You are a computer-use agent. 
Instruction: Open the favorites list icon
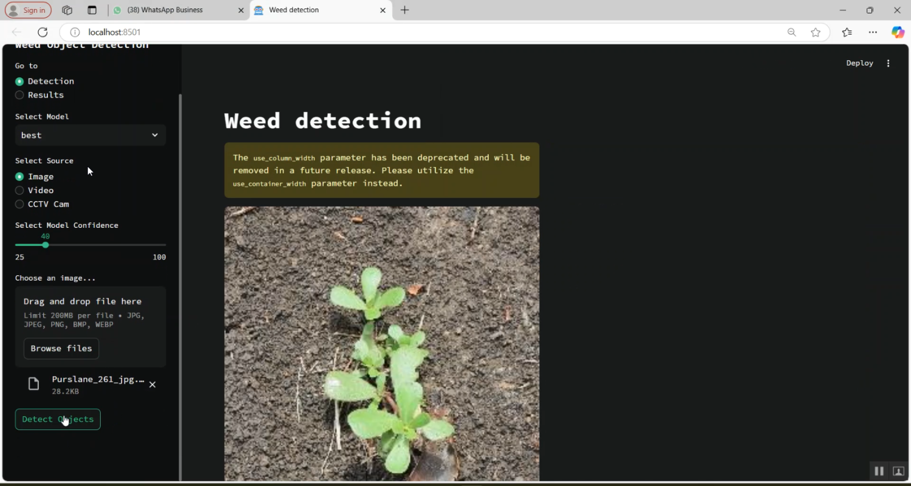point(847,32)
